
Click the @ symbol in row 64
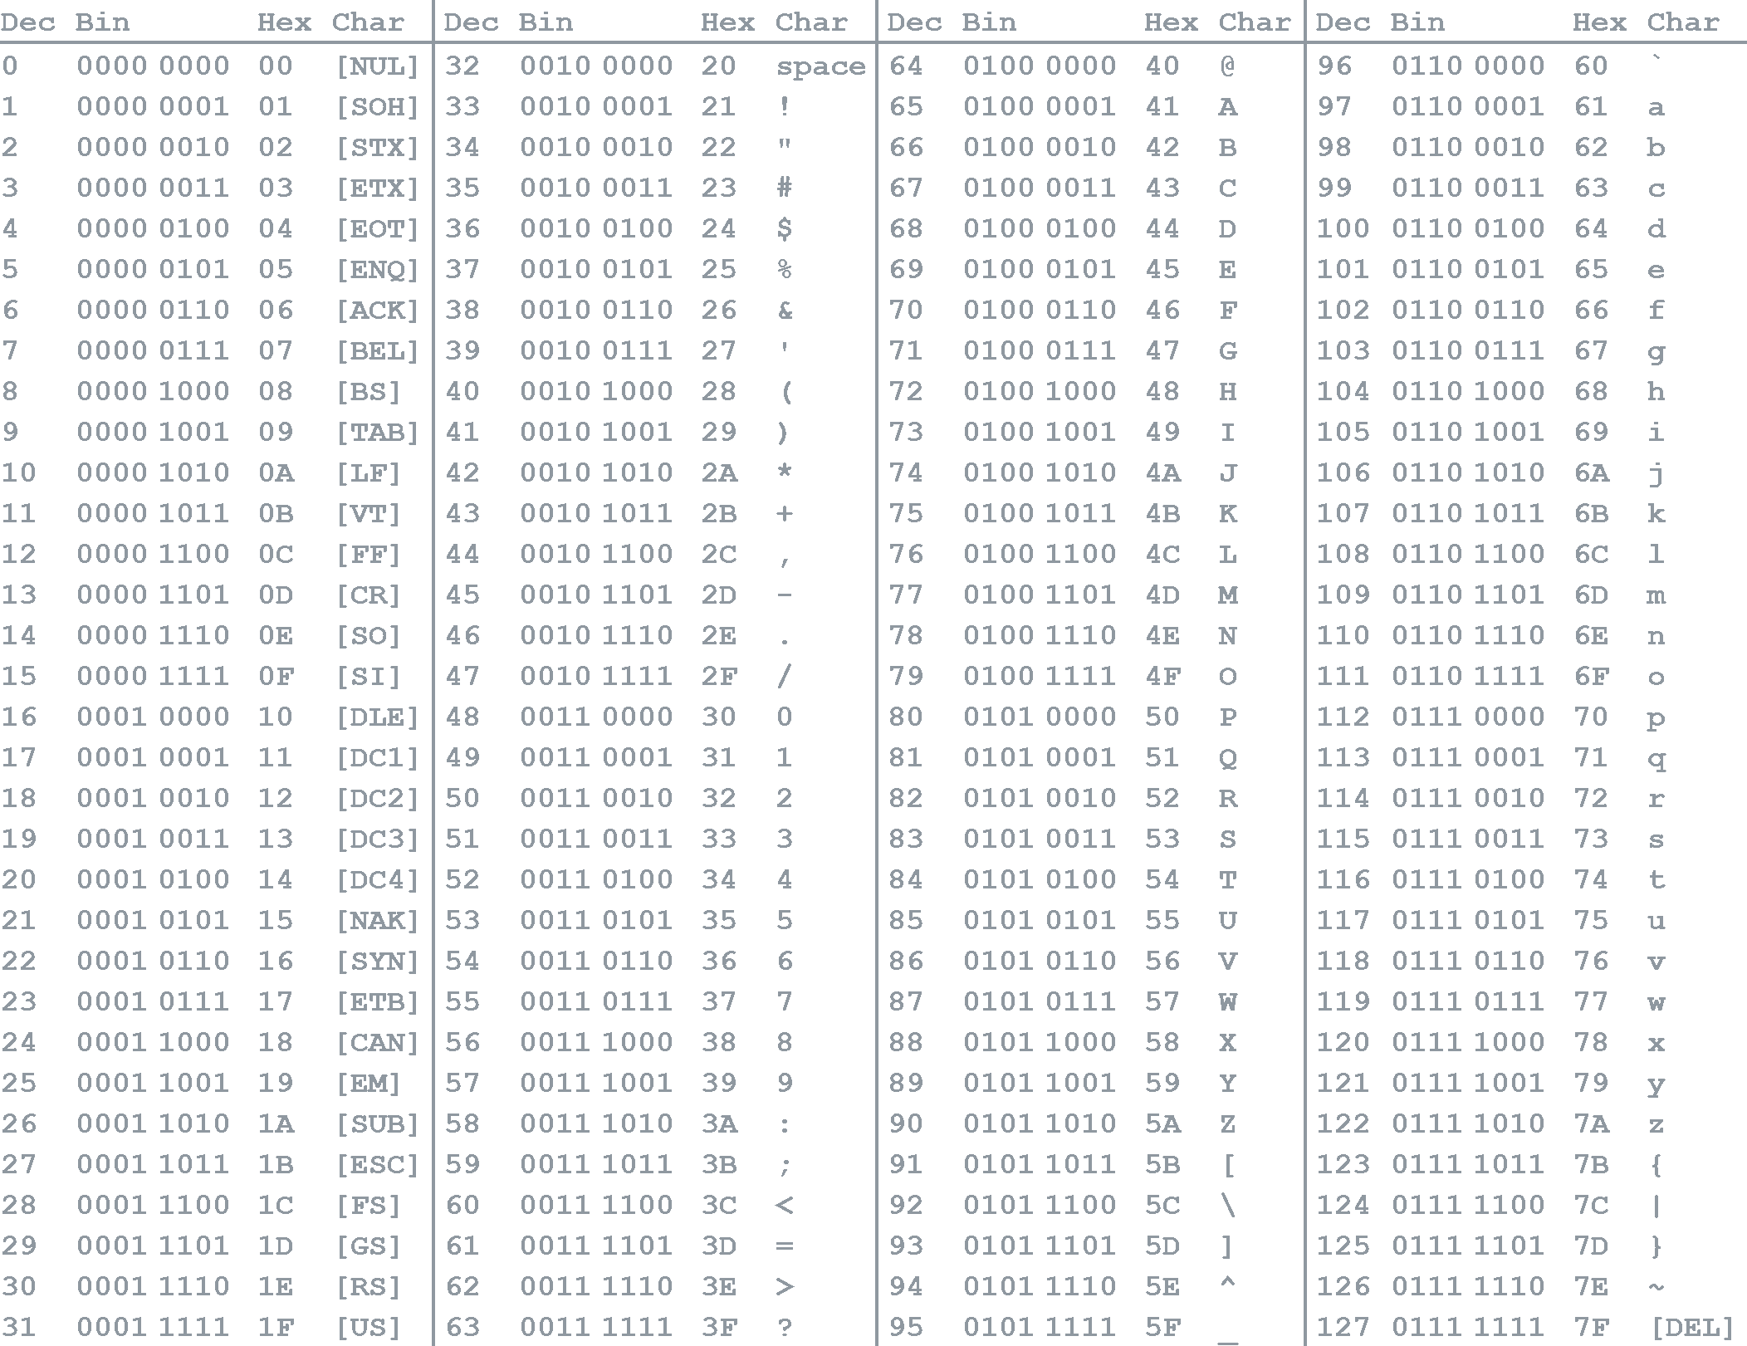pyautogui.click(x=1227, y=66)
